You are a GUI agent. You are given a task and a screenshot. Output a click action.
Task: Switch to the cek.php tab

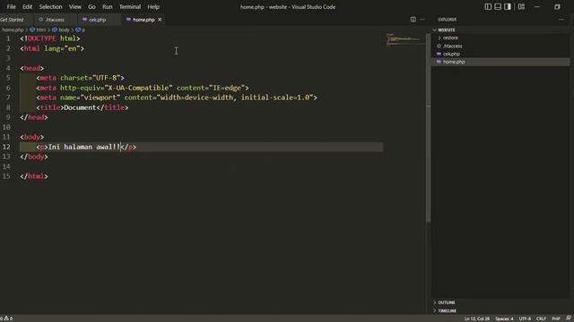pyautogui.click(x=98, y=20)
